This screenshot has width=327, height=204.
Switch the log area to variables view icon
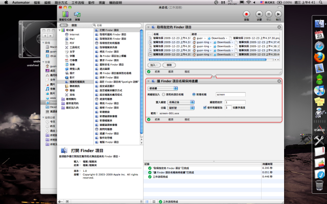point(154,201)
